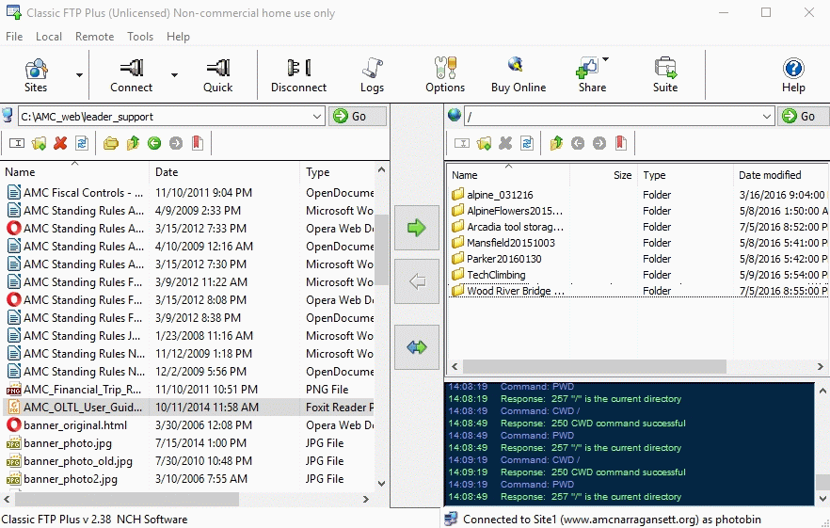Expand the remote path dropdown list

click(x=766, y=117)
